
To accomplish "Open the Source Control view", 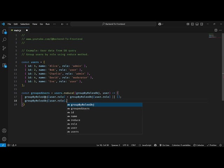I will coord(4,48).
